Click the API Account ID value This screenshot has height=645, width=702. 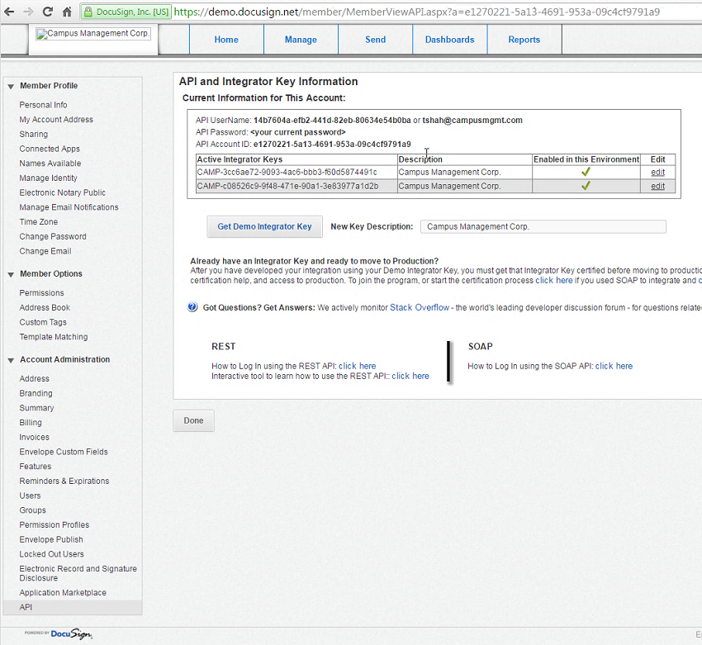click(332, 145)
